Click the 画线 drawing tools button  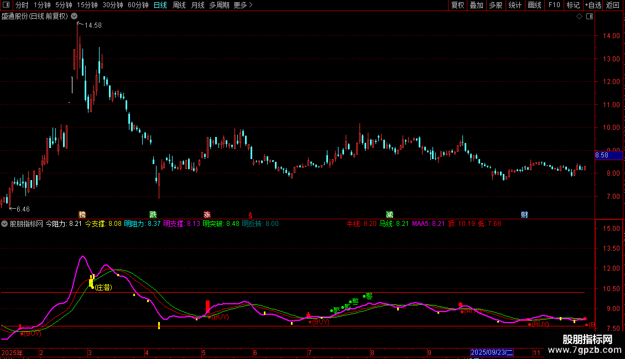pos(535,5)
